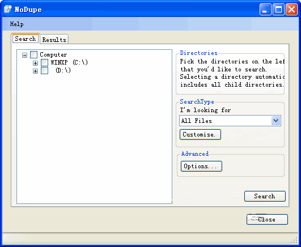Open the Help menu
Screen dimensions: 301x247
pyautogui.click(x=17, y=24)
